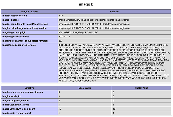Click the release date value 2021-01-25

(x=65, y=37)
